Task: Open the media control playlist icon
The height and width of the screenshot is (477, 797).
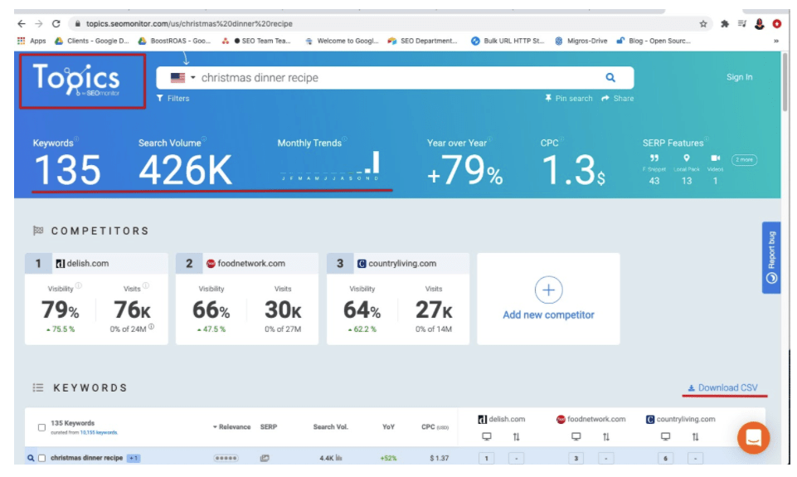Action: pos(742,24)
